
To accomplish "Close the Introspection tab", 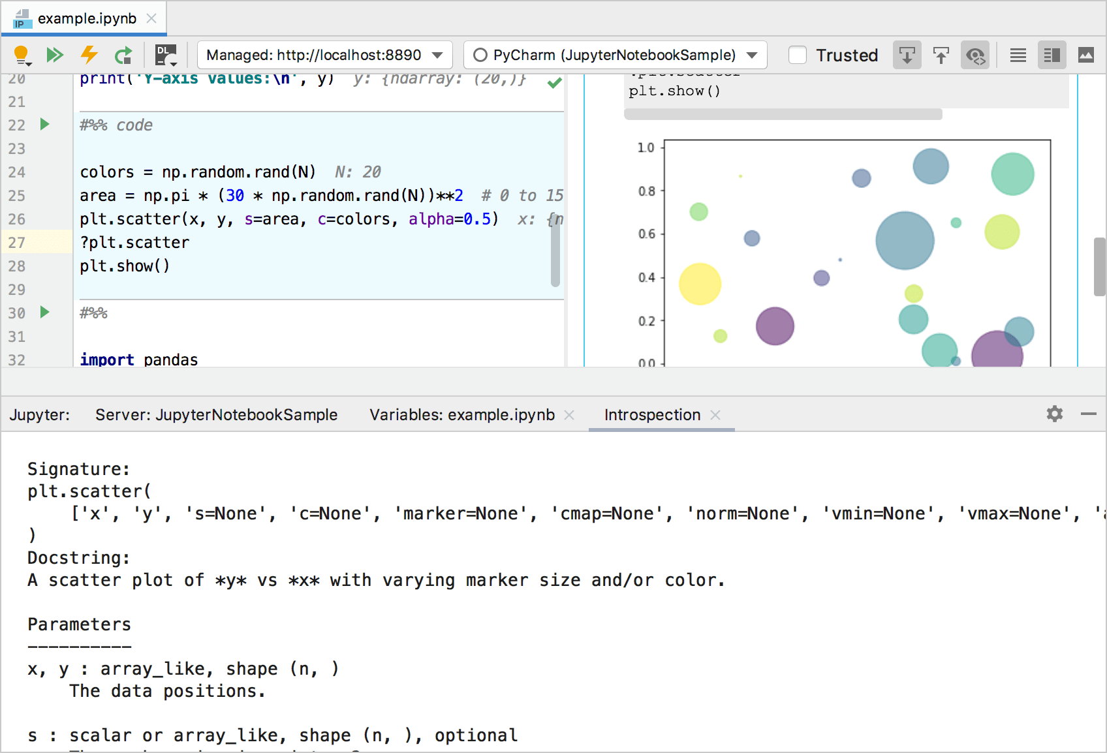I will 715,415.
